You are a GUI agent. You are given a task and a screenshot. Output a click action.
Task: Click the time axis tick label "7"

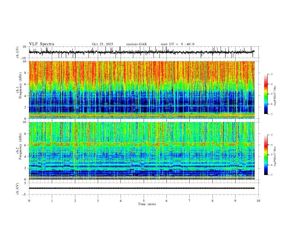coord(190,201)
